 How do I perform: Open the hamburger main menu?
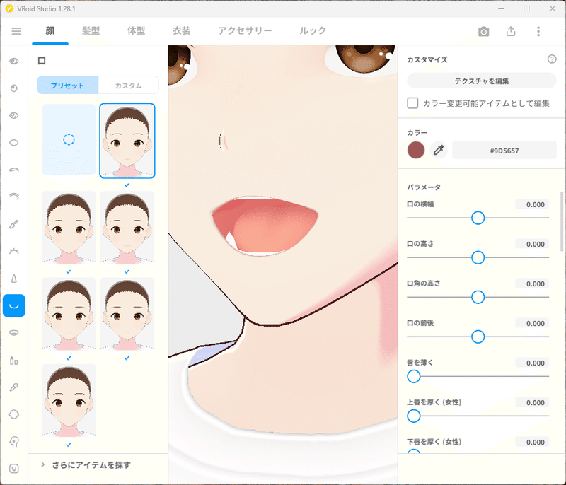click(16, 31)
